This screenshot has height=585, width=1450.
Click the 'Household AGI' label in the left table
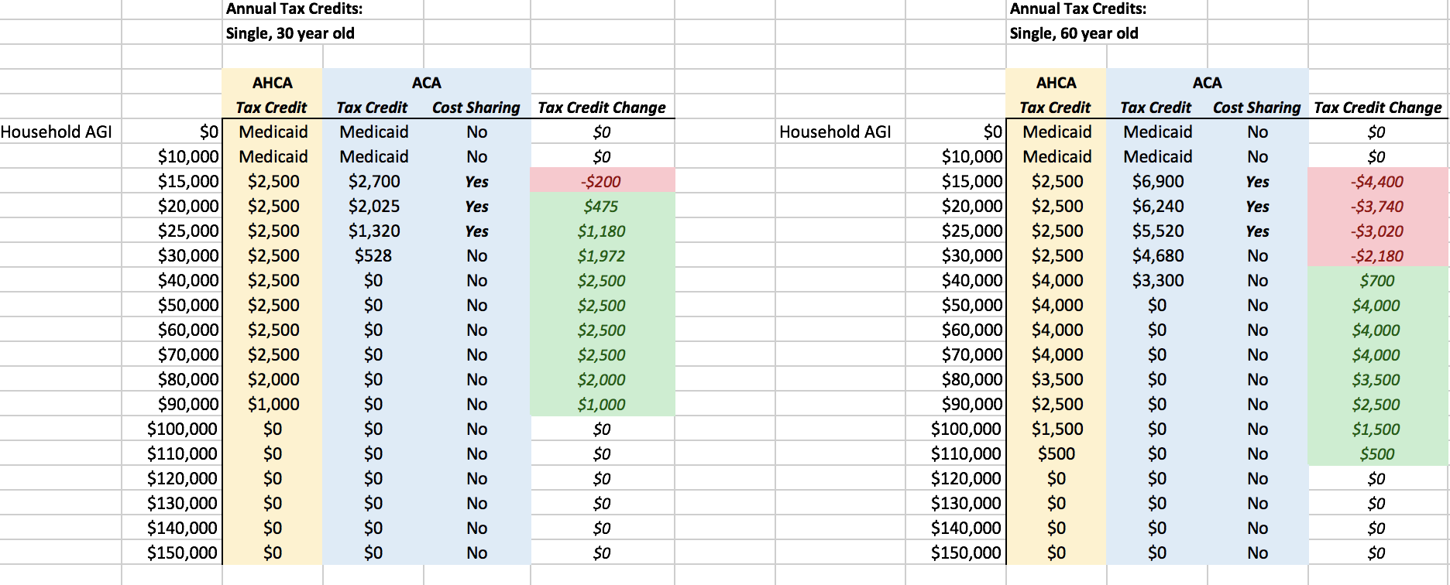pos(57,132)
